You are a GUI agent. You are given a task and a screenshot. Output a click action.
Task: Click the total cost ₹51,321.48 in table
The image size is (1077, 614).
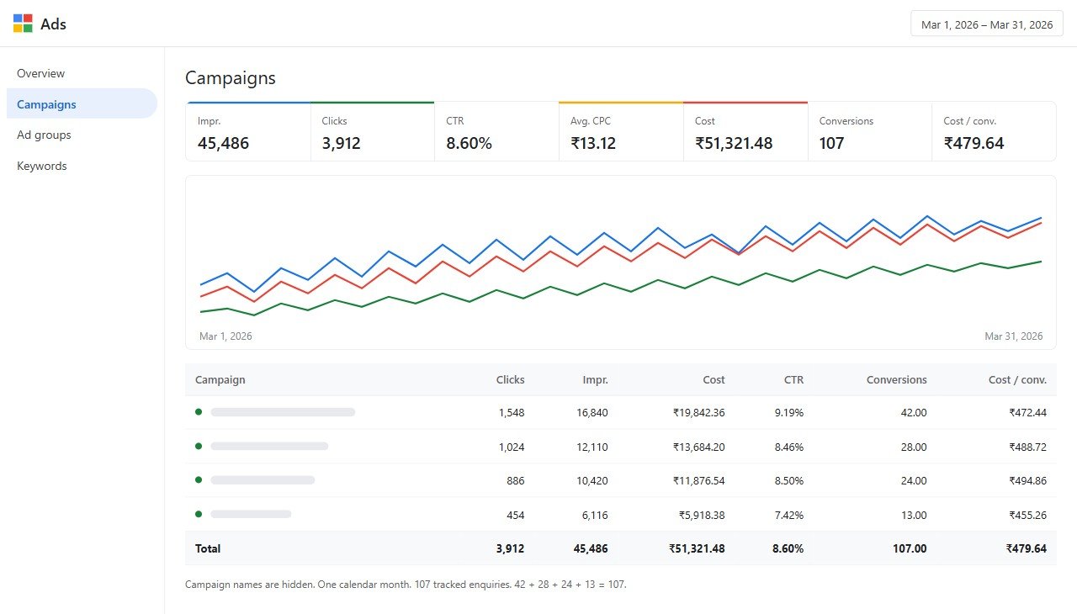[698, 548]
